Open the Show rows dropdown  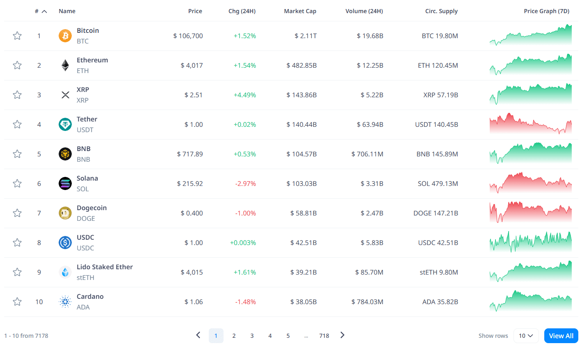tap(526, 336)
